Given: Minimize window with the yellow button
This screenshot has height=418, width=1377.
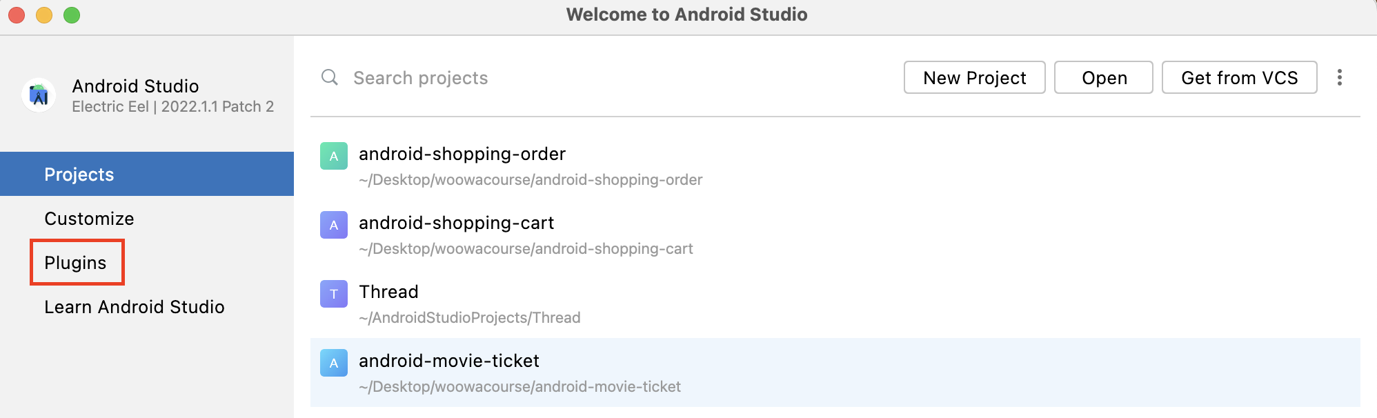Looking at the screenshot, I should 44,14.
